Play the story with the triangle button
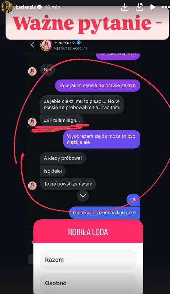Viewport: 170px width, 294px height. (x=152, y=7)
